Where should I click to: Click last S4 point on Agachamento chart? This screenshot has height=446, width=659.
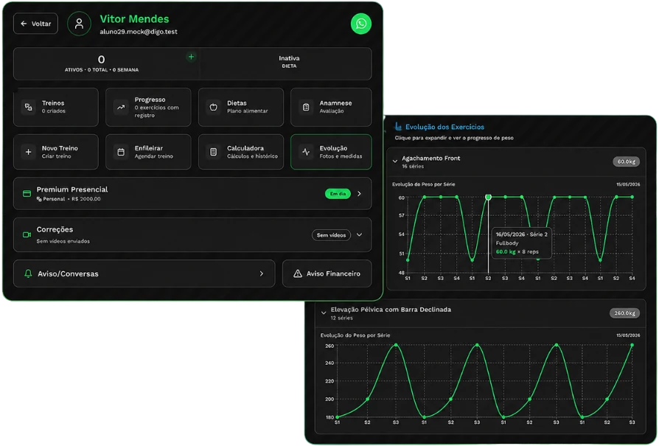pyautogui.click(x=632, y=197)
